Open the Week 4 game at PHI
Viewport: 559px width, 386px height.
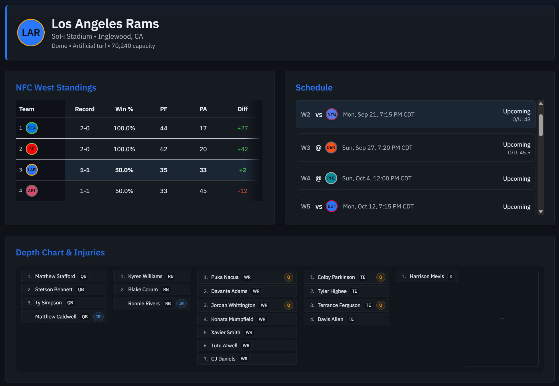point(416,178)
